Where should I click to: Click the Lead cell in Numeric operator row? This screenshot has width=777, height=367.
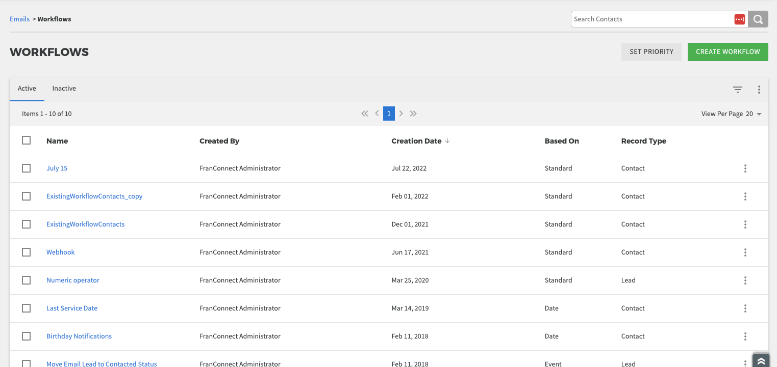pos(629,280)
